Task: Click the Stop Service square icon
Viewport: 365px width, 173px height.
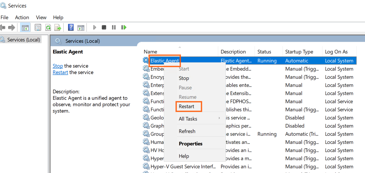Action: [x=104, y=27]
